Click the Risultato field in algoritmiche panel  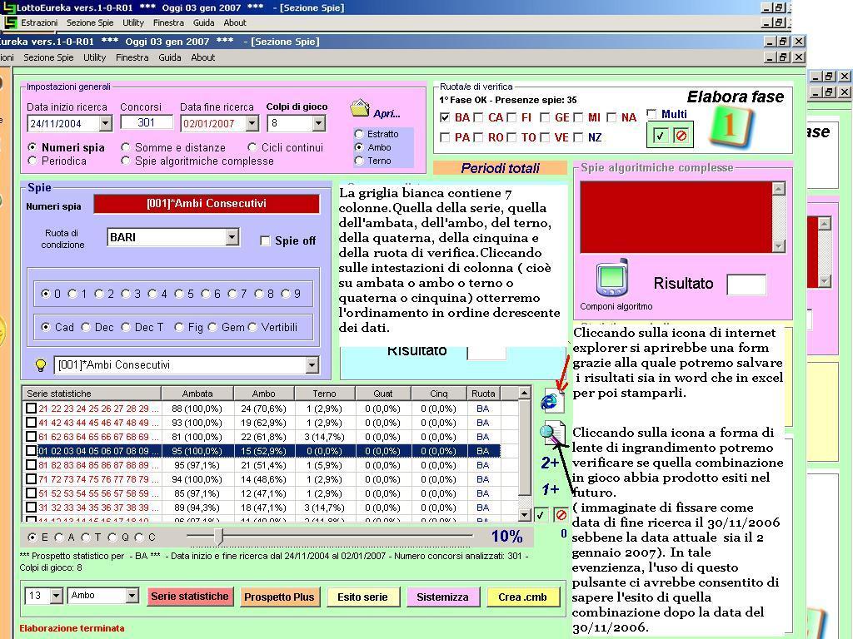[x=746, y=285]
